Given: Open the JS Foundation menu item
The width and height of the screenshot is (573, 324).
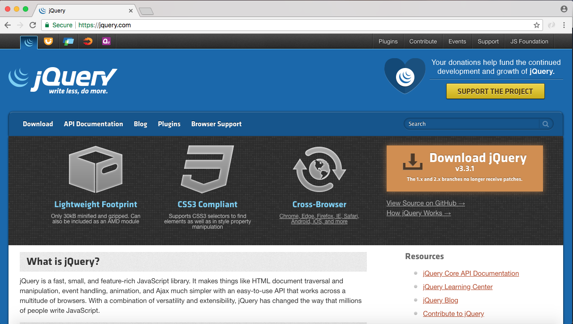Looking at the screenshot, I should pyautogui.click(x=529, y=42).
